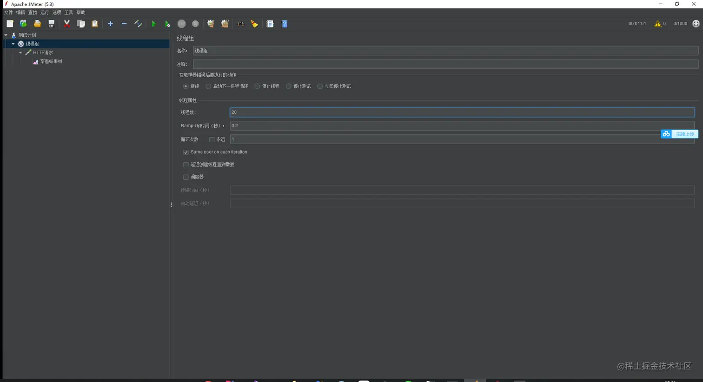Image resolution: width=703 pixels, height=382 pixels.
Task: Select 测试计划 in the tree
Action: click(x=27, y=35)
